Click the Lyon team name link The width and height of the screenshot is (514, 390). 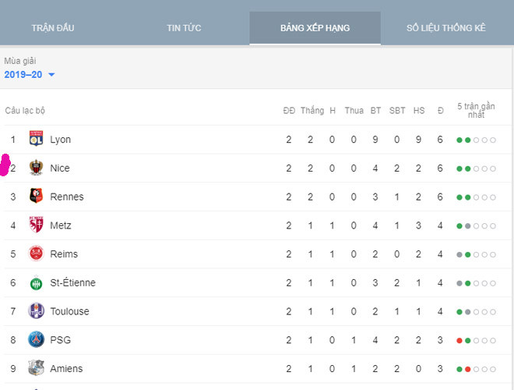point(60,140)
